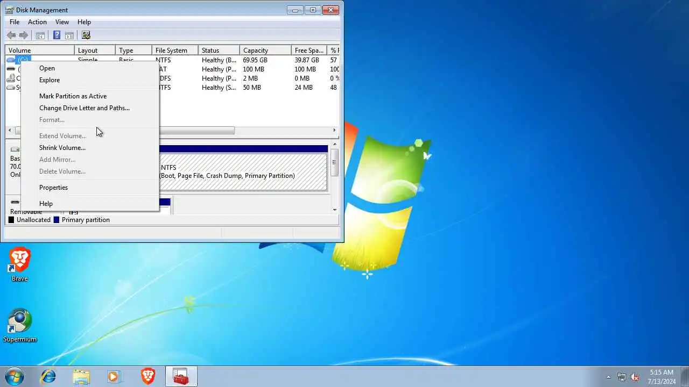Click the Type column header
689x387 pixels.
pos(133,51)
